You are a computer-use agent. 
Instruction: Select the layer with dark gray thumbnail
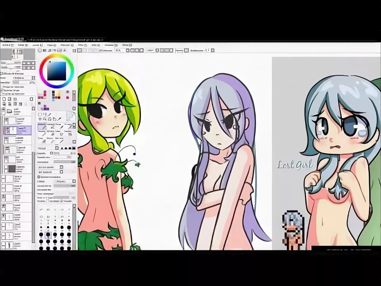[x=17, y=168]
